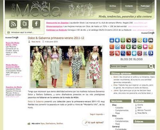Open 'Catálogo La Redoute' ad link
Screen dimensions: 160x130
[57, 30]
